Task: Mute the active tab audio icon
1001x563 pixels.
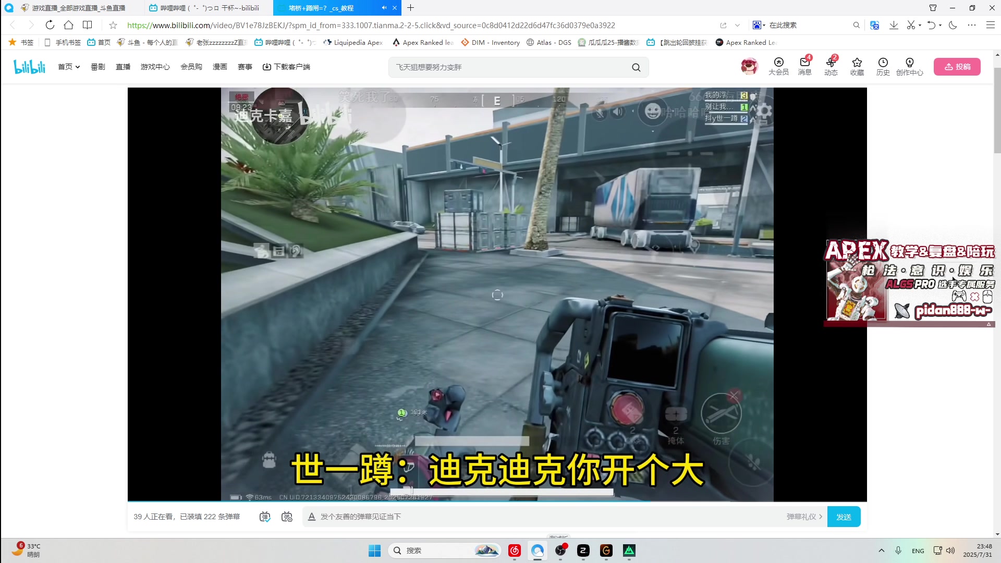Action: click(x=384, y=8)
